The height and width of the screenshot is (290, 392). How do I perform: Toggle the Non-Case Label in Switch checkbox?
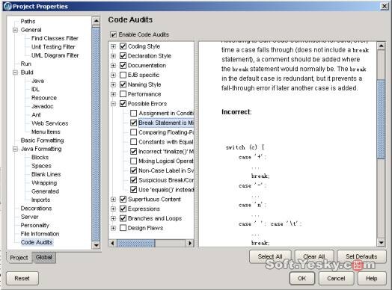coord(134,170)
